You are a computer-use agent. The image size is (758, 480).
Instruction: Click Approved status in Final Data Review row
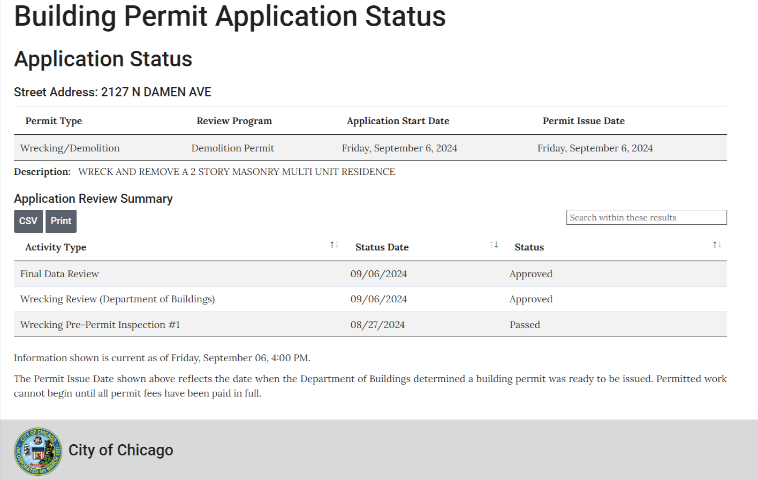[x=531, y=274]
